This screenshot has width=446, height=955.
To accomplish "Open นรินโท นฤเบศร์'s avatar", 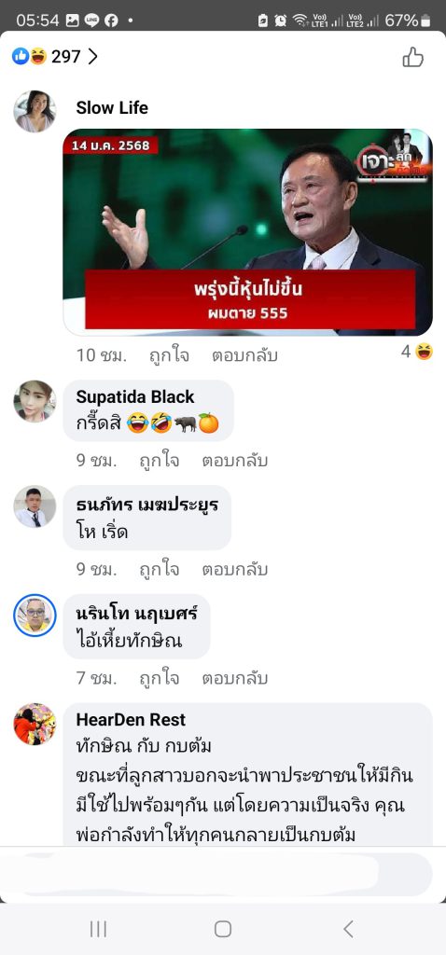I will (35, 616).
